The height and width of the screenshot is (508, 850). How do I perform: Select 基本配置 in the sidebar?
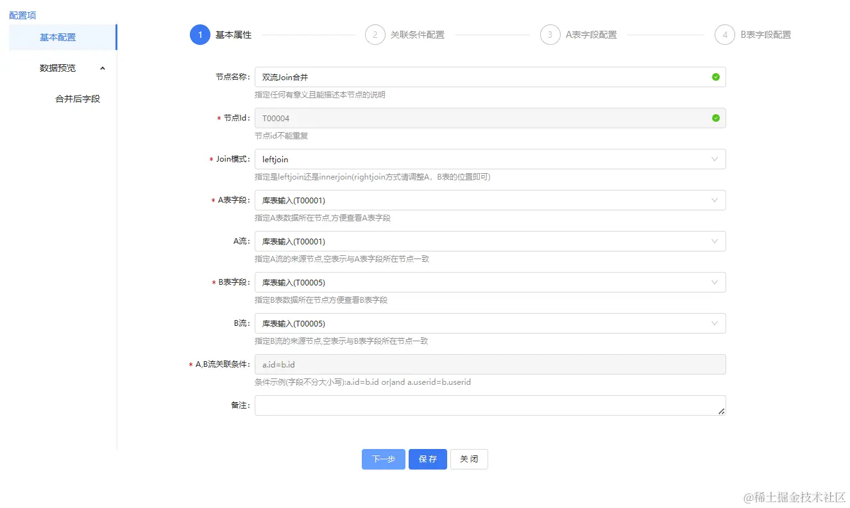(x=63, y=37)
